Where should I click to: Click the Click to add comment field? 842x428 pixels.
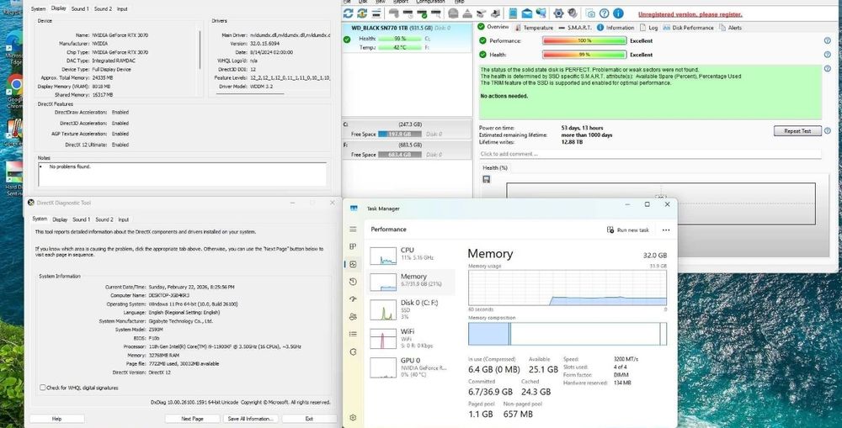click(x=650, y=154)
